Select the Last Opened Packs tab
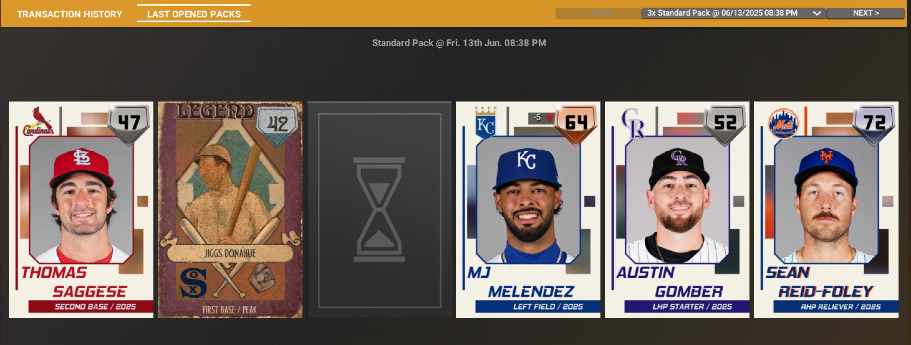The image size is (911, 345). (x=194, y=14)
